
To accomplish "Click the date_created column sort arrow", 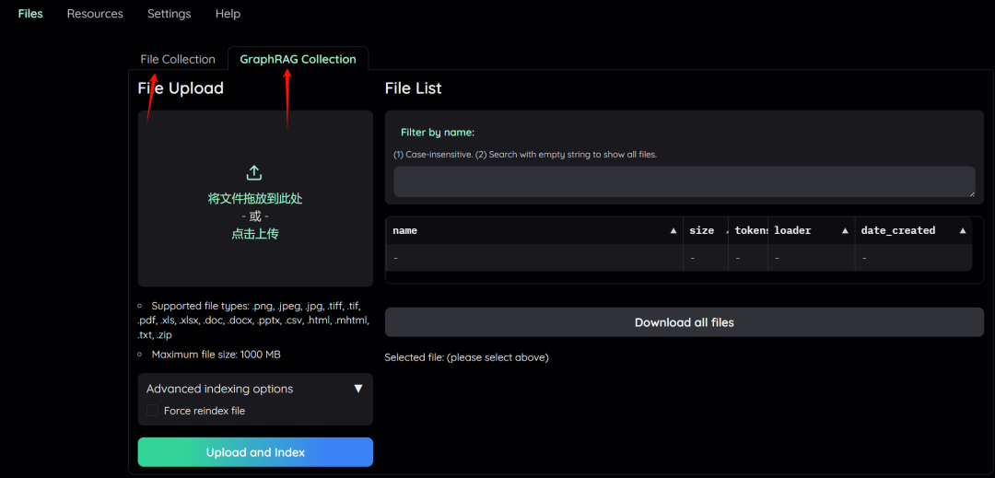I will tap(963, 231).
